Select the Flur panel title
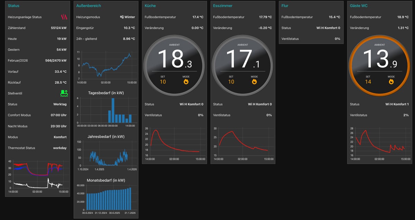415x220 pixels. point(285,6)
